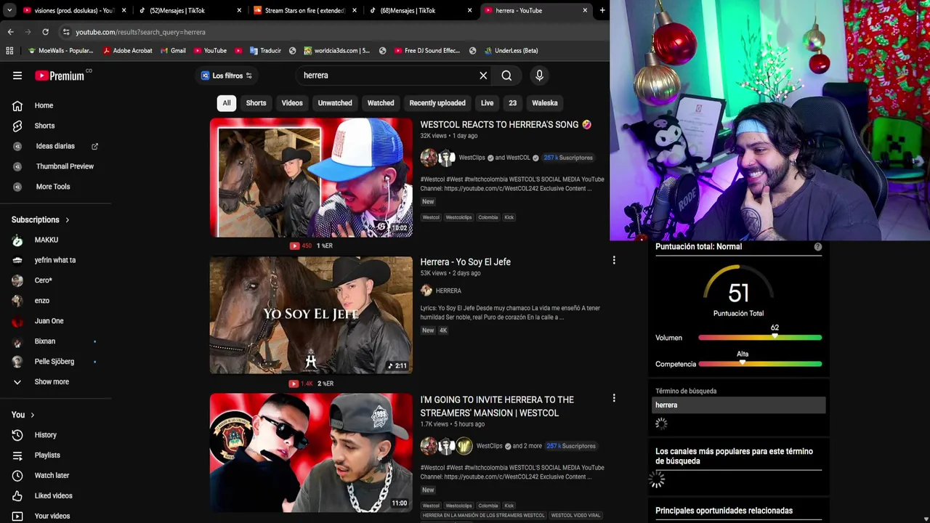Open More Tools in the sidebar
Screen dimensions: 930x523
[53, 187]
